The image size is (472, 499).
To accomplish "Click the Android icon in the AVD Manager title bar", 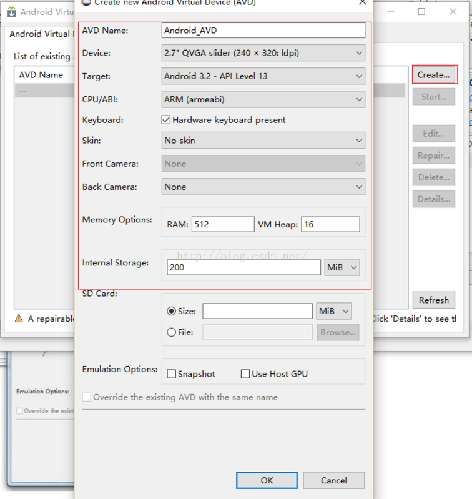I will click(x=11, y=12).
